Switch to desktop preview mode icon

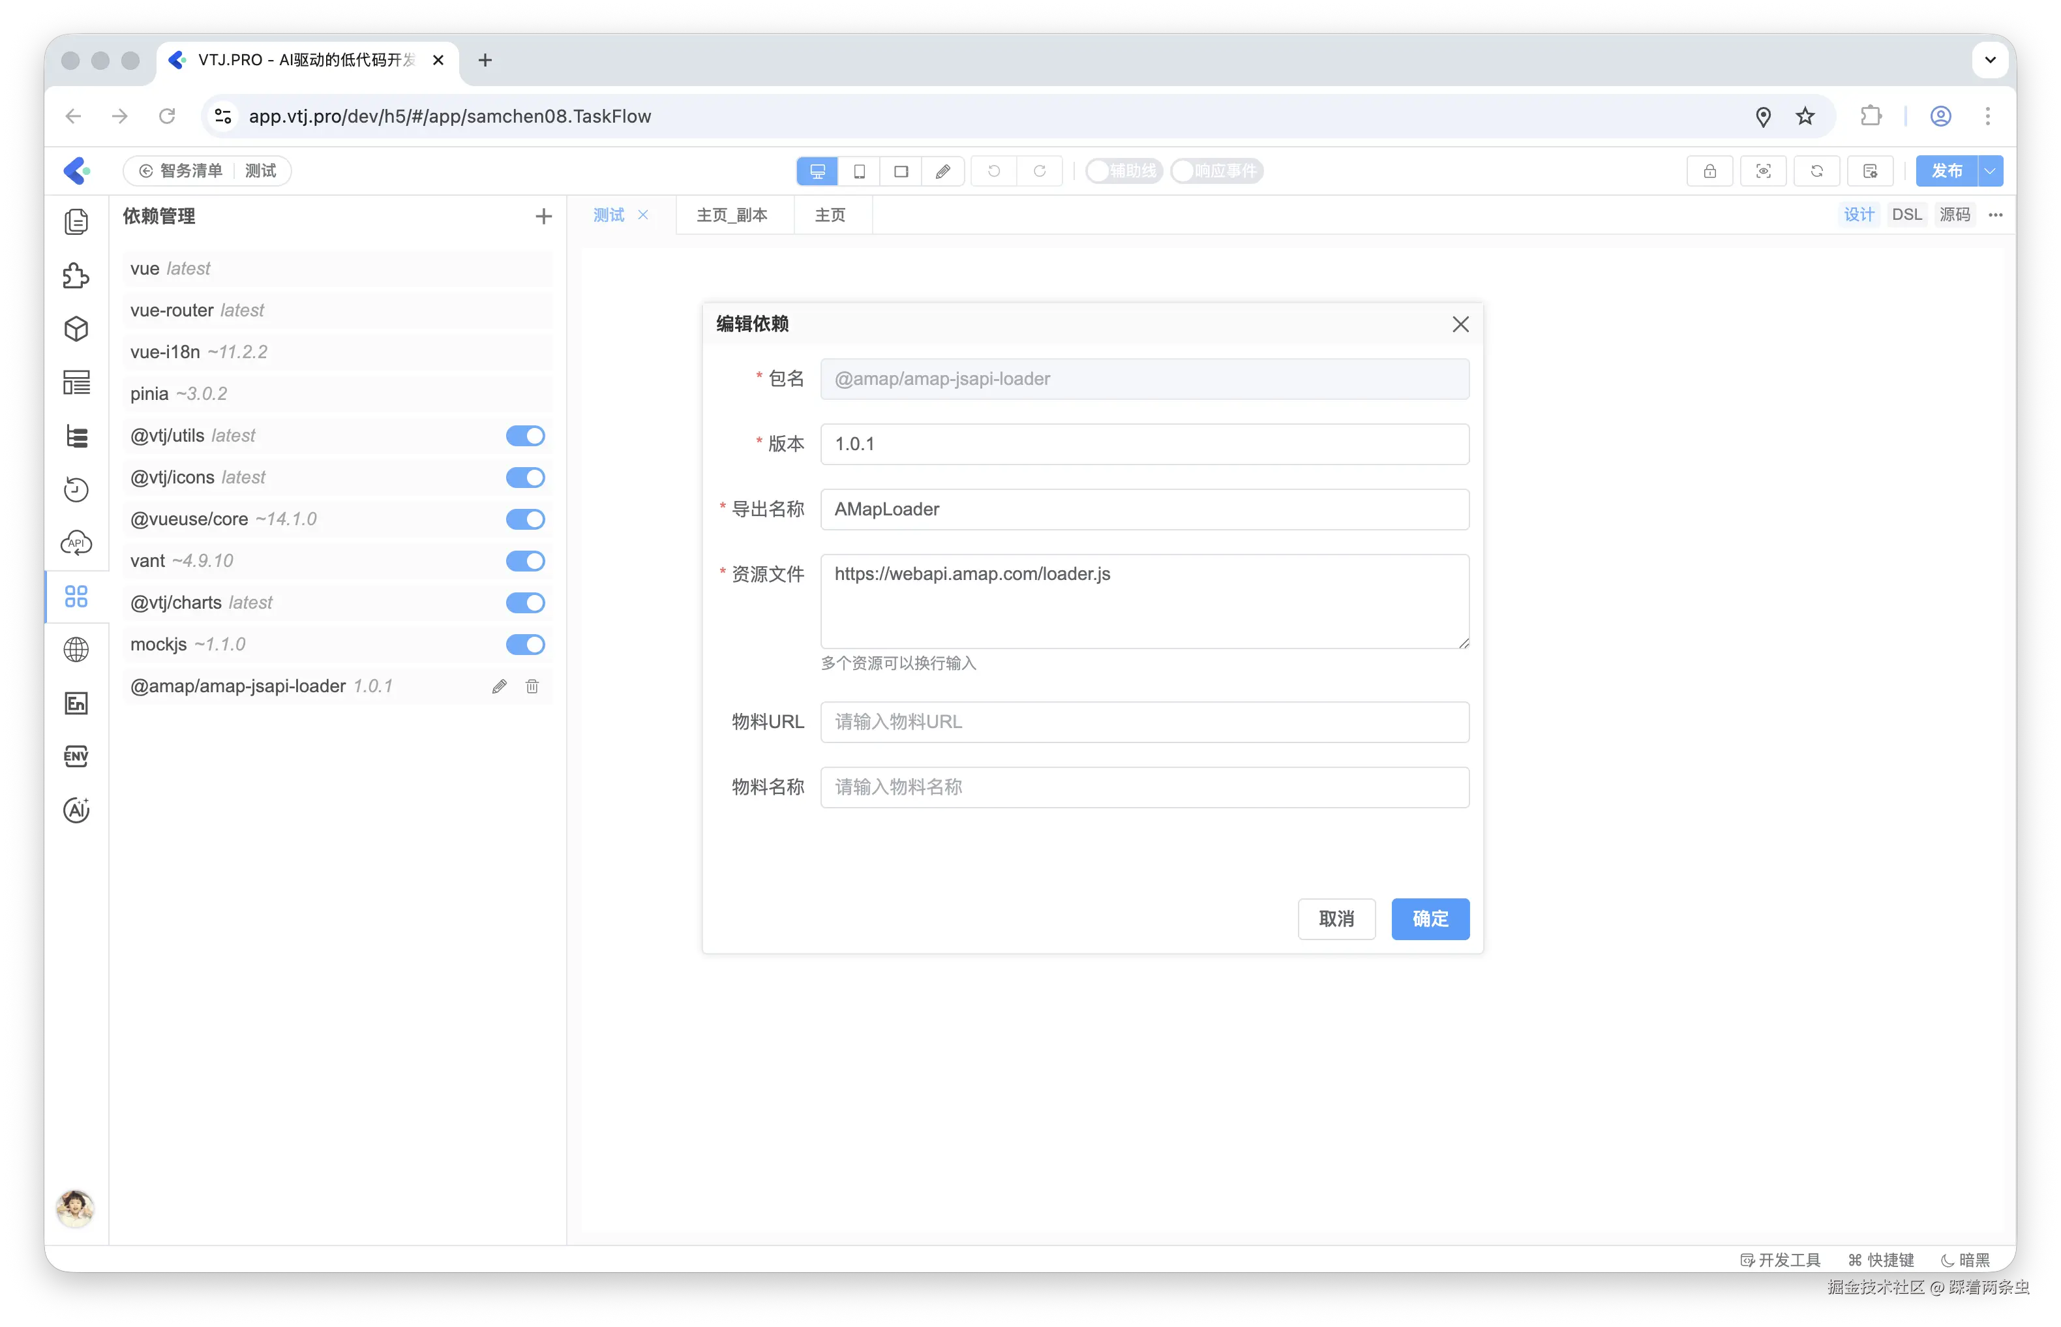click(817, 172)
